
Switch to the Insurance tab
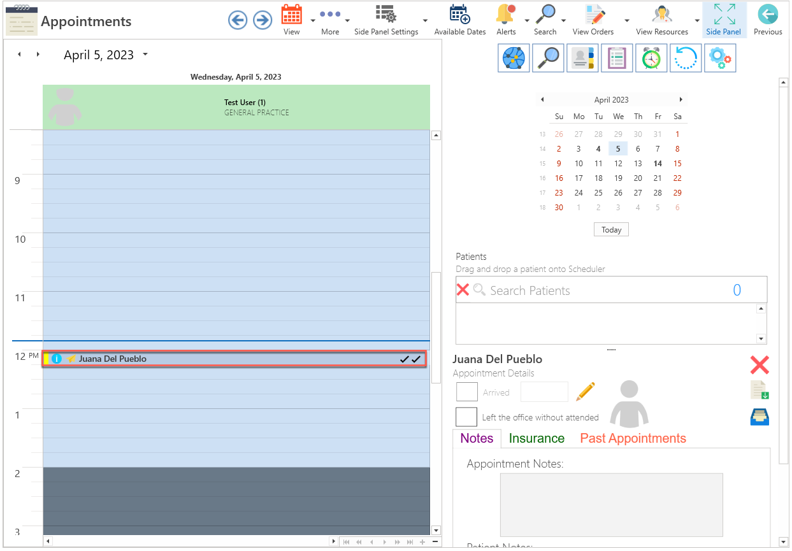coord(536,438)
